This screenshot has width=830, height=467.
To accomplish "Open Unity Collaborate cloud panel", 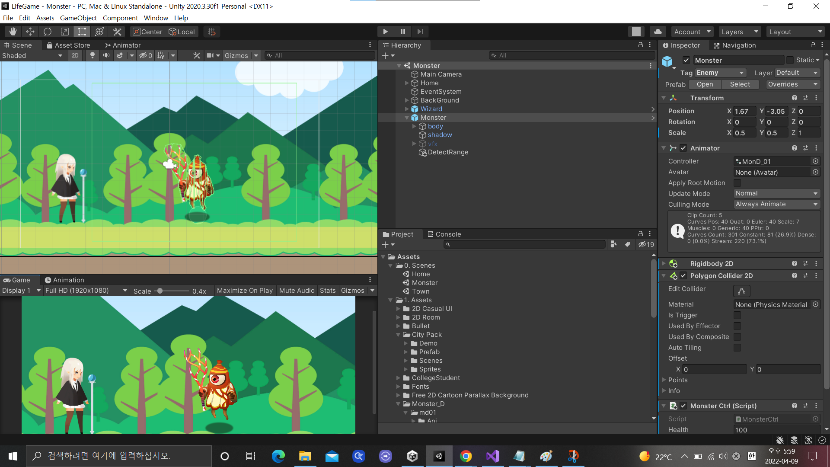I will click(x=658, y=31).
